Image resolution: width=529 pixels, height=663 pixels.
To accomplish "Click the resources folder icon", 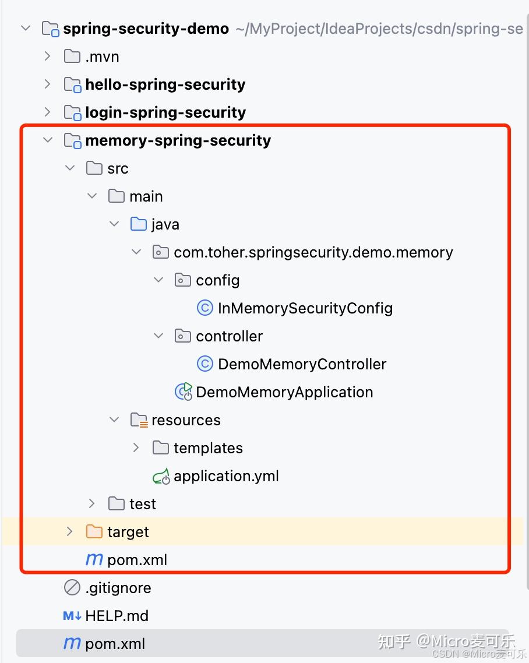I will [x=139, y=419].
